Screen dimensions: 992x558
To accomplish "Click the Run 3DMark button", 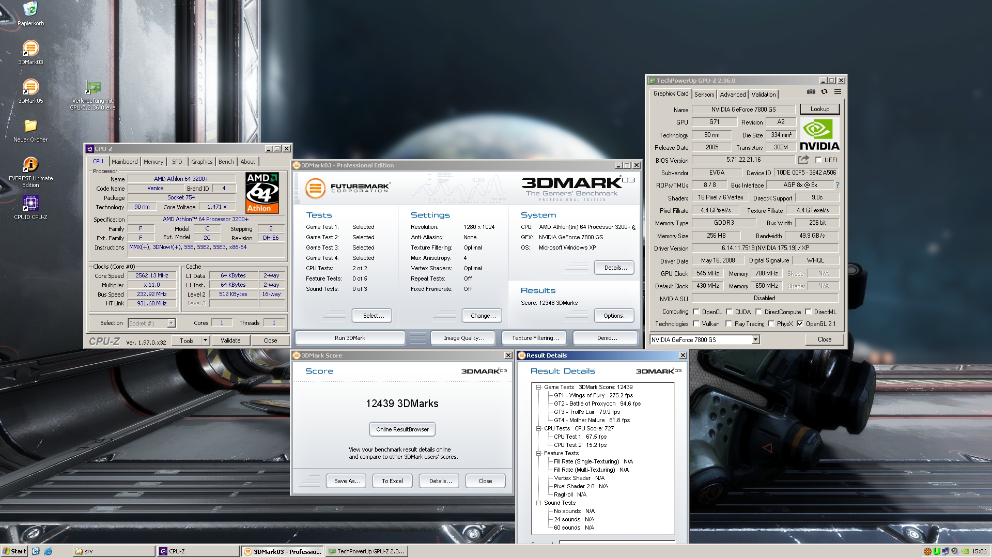I will click(x=350, y=338).
